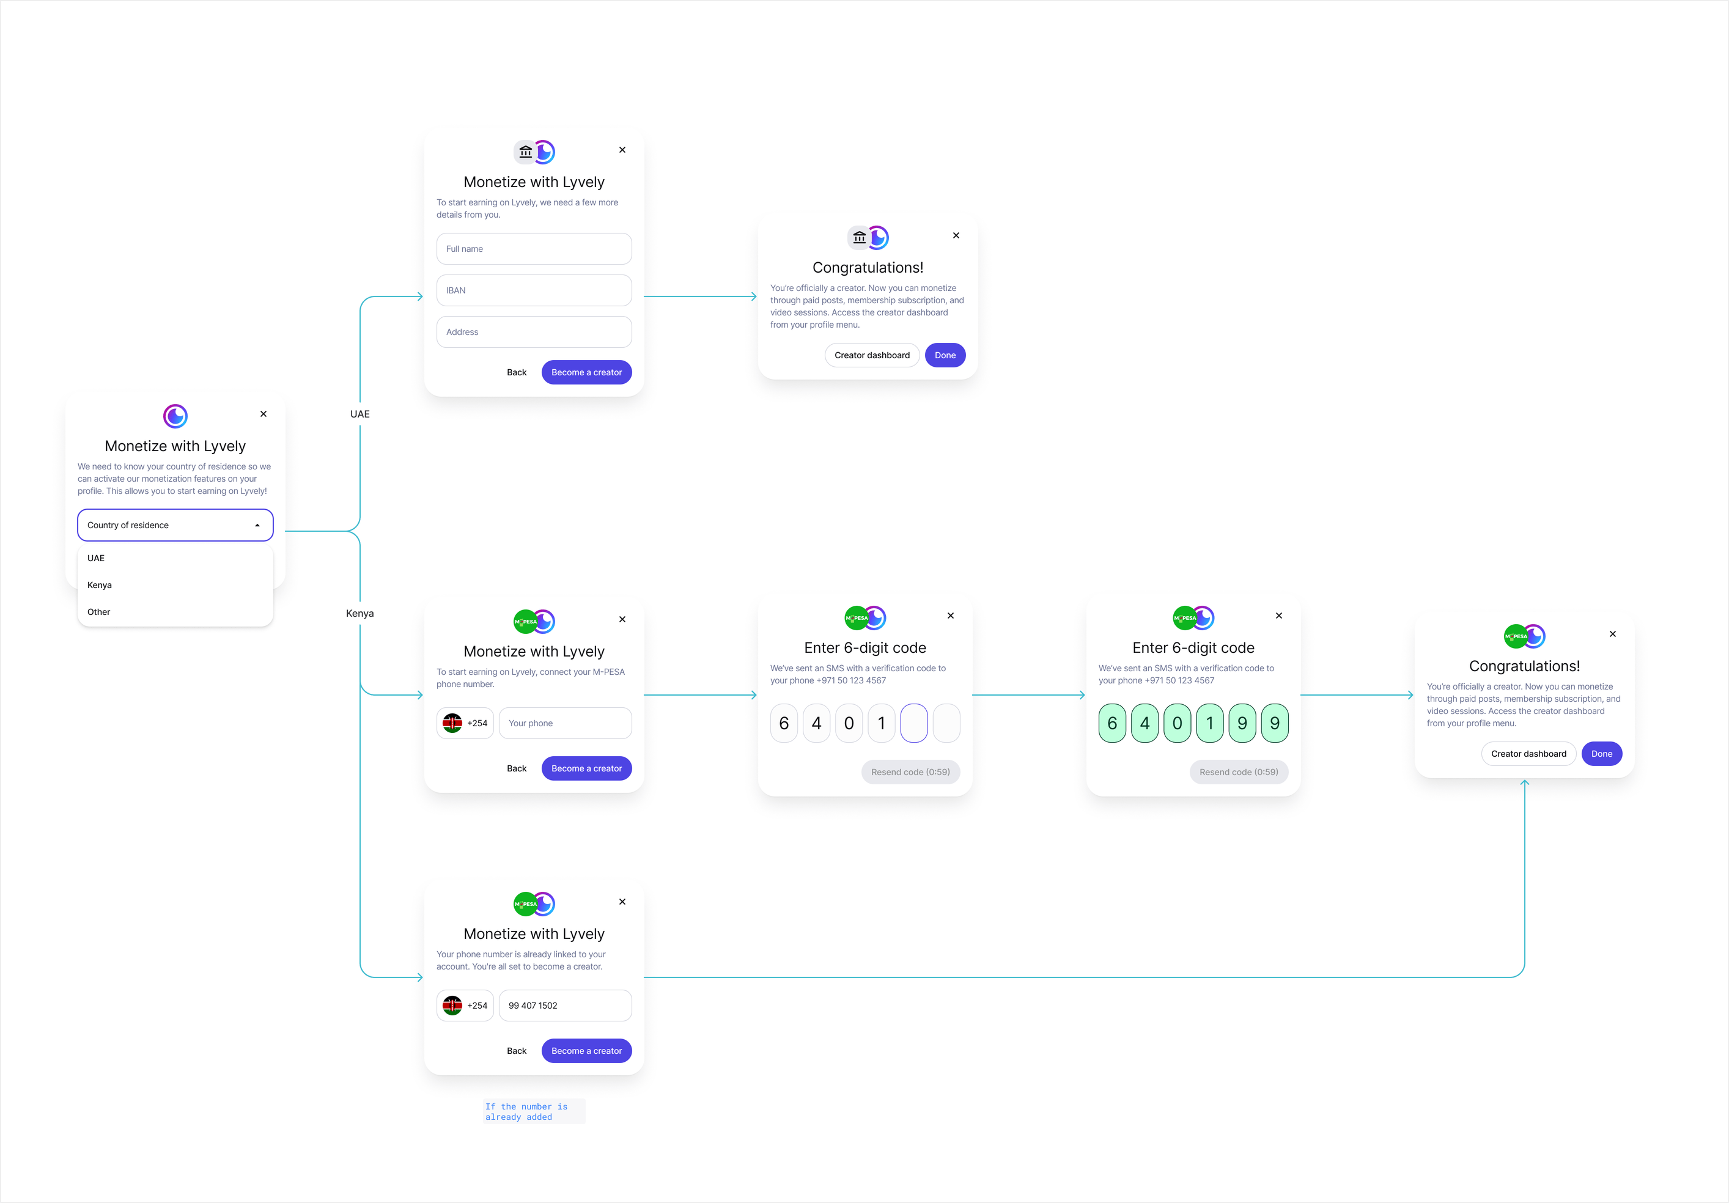Click Become a creator in UAE details dialog
1729x1203 pixels.
click(587, 373)
